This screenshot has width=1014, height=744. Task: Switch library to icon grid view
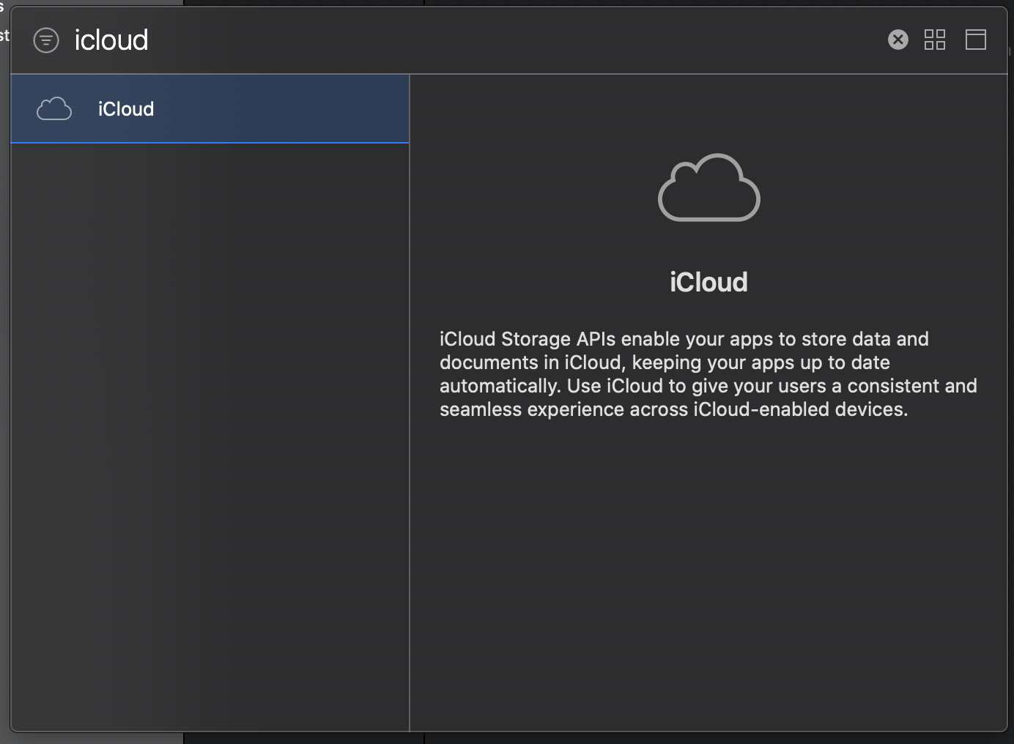(x=935, y=40)
